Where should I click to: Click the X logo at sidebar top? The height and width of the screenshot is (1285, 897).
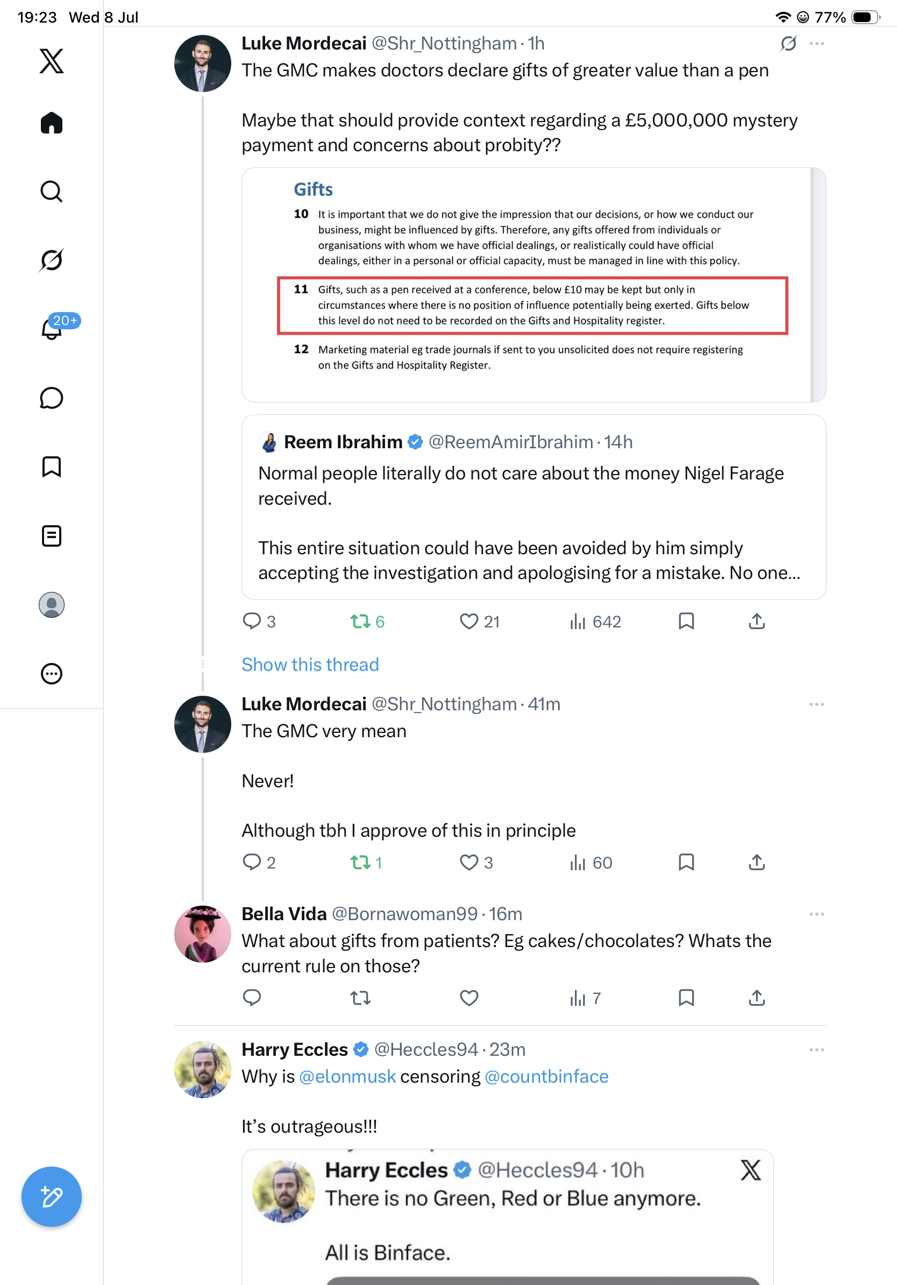pos(52,61)
